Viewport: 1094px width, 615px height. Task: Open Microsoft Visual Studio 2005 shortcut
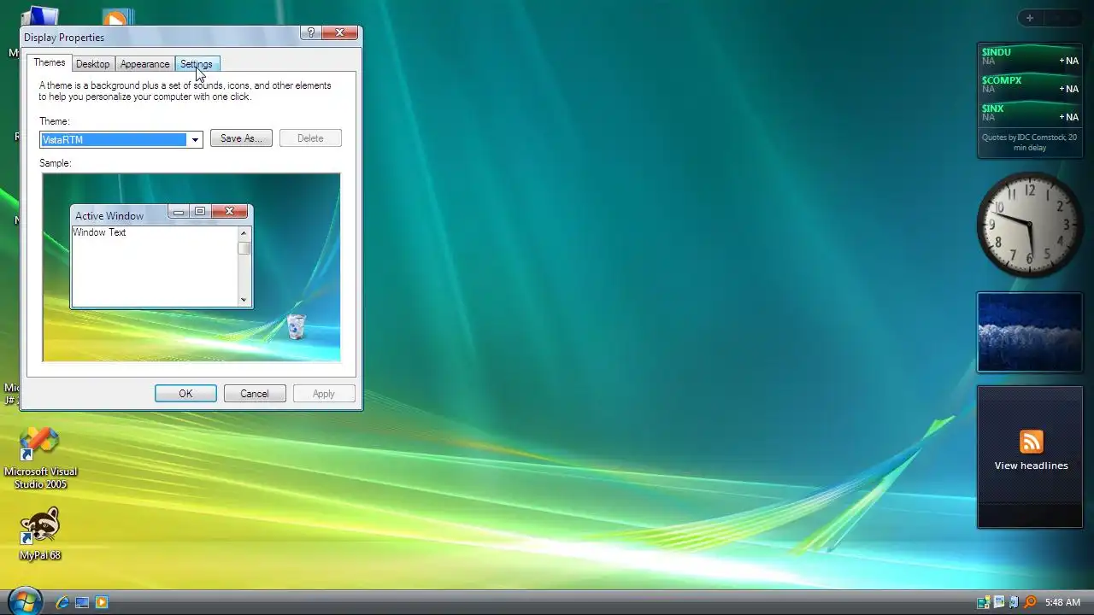40,459
